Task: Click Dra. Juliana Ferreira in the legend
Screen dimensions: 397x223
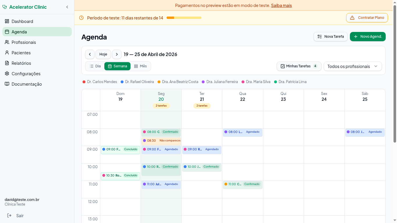Action: 220,82
